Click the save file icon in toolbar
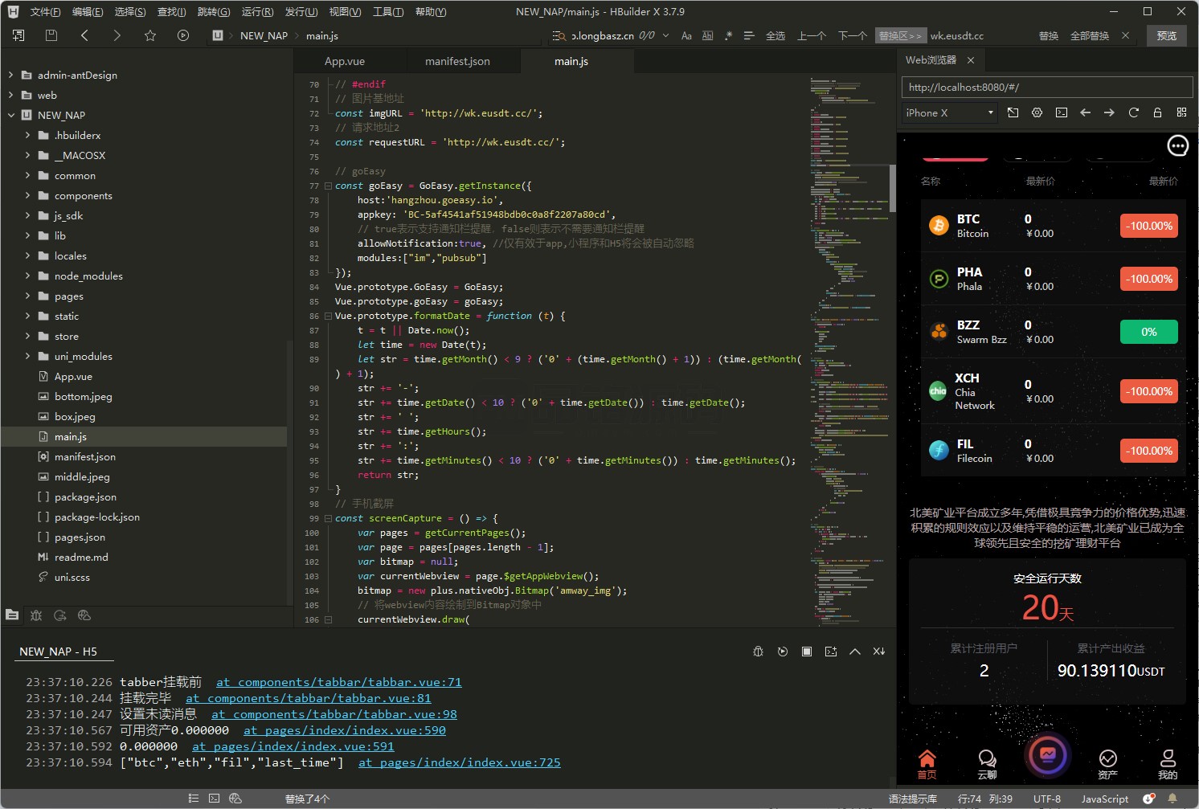The image size is (1199, 809). pos(51,35)
